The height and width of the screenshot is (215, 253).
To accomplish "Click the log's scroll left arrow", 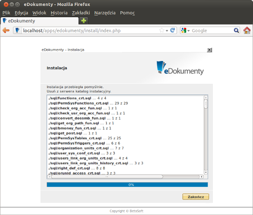I will coord(49,177).
